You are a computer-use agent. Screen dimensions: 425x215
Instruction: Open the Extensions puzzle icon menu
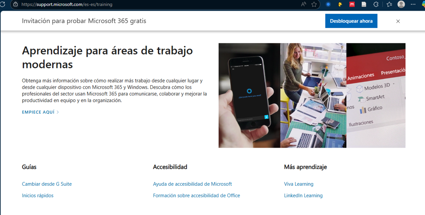click(376, 4)
